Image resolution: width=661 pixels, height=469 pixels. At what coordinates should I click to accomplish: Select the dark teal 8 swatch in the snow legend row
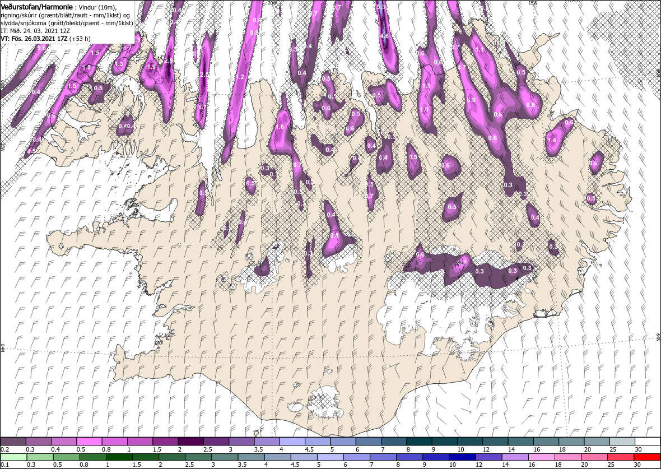tap(420, 441)
